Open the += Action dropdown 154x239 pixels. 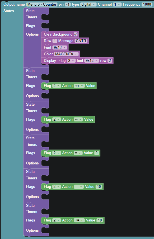pos(79,220)
